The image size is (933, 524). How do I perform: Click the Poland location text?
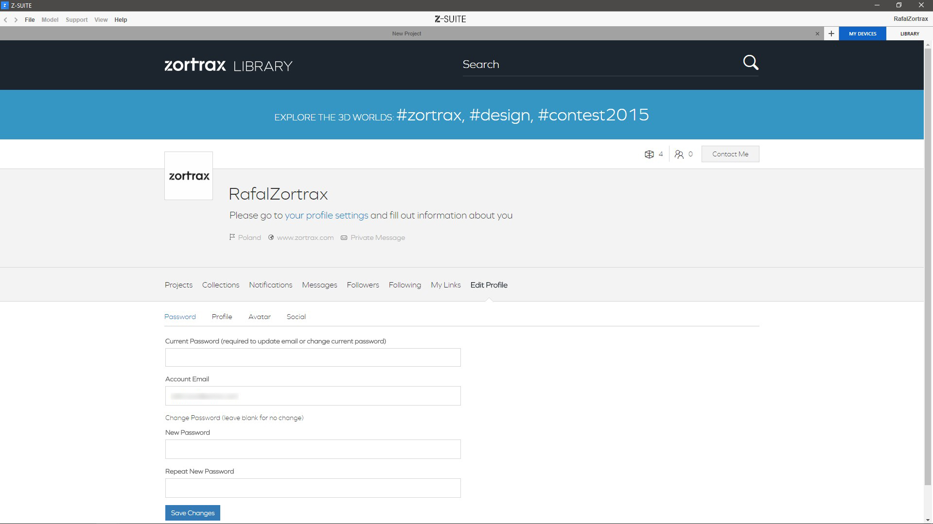tap(249, 237)
